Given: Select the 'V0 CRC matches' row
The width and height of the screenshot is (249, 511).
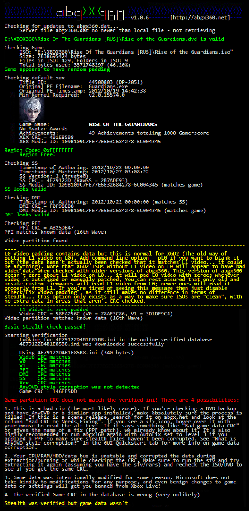Looking at the screenshot, I should [x=45, y=361].
